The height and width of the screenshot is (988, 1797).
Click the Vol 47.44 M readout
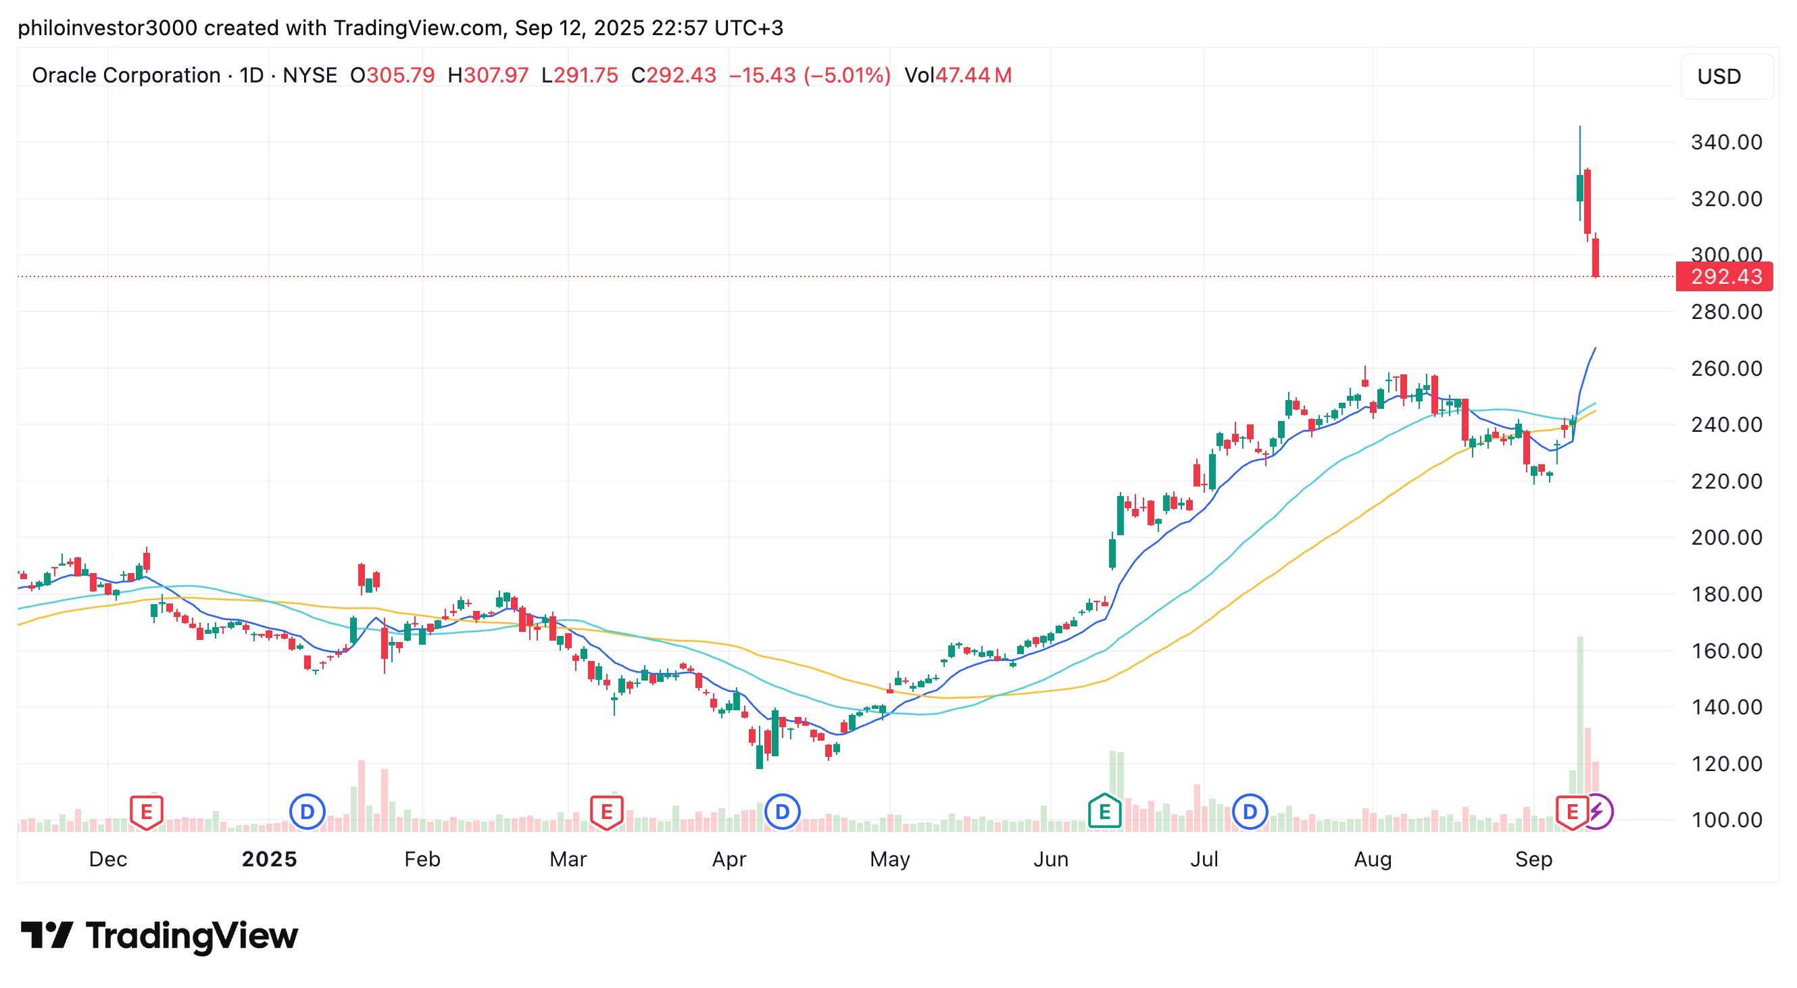(x=958, y=74)
